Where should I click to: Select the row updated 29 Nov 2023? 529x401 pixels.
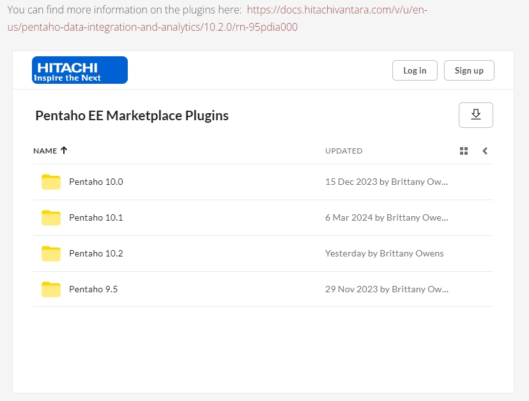point(387,289)
